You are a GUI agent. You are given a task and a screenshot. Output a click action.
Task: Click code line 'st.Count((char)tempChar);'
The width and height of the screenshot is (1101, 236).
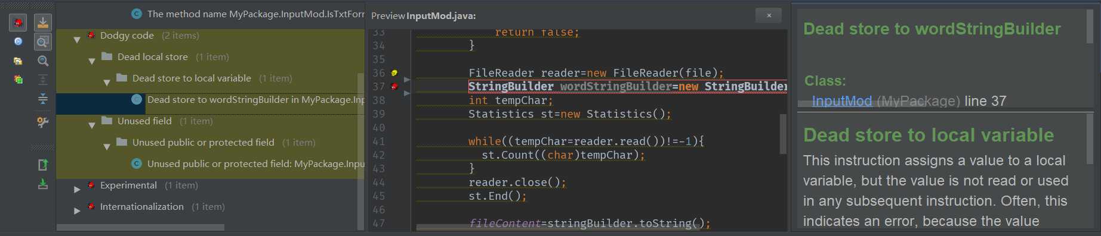[x=563, y=155]
